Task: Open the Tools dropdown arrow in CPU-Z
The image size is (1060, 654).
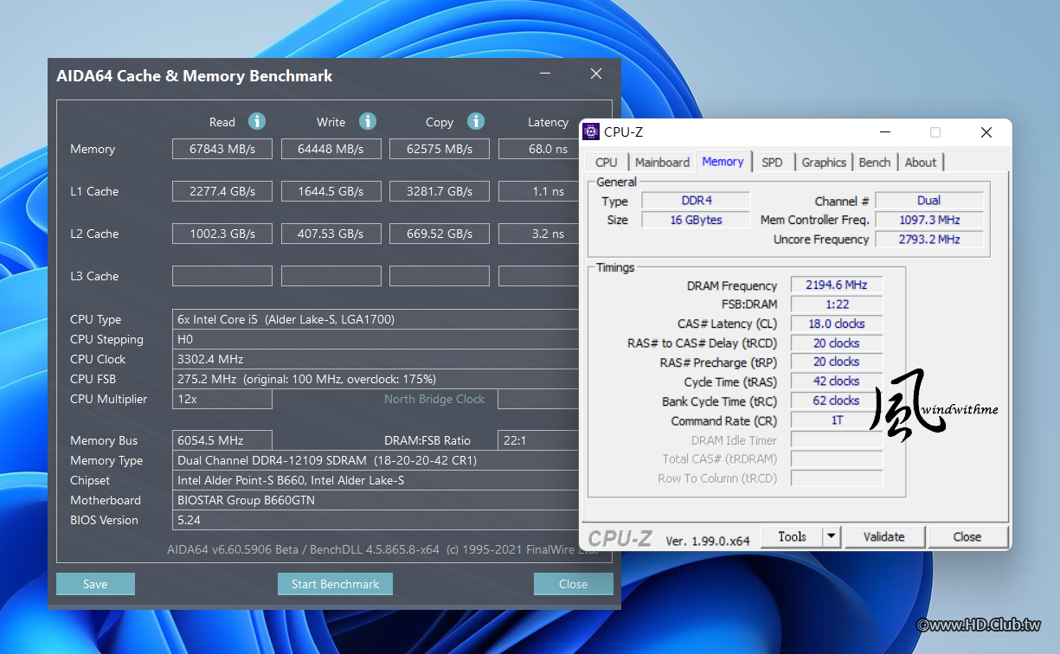Action: 831,537
